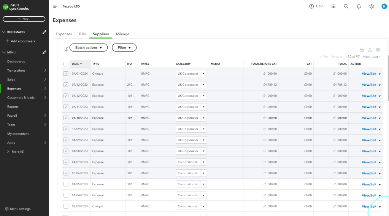Open My accountant in the sidebar
Image resolution: width=389 pixels, height=216 pixels.
pyautogui.click(x=18, y=134)
